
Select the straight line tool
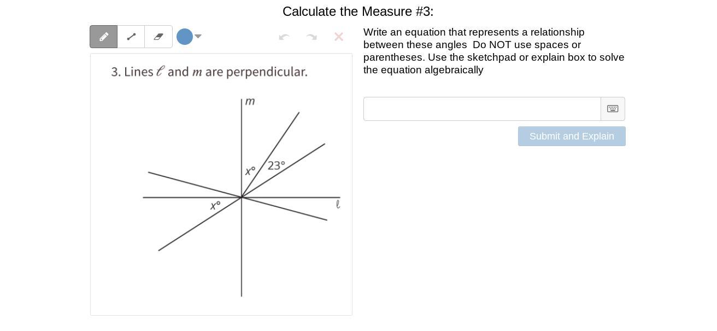coord(131,37)
